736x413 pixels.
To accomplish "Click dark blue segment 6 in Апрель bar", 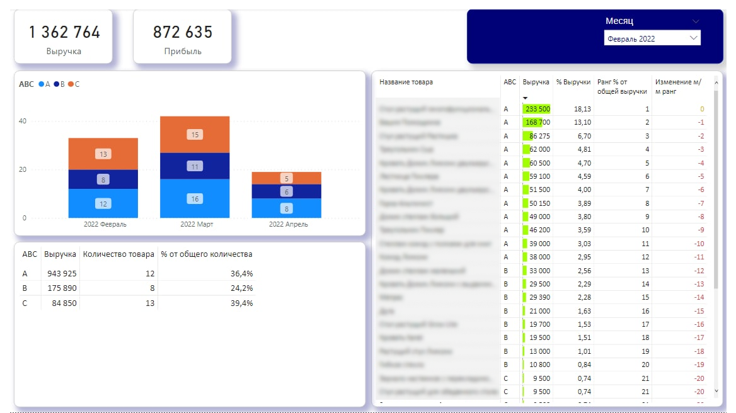I will pyautogui.click(x=286, y=191).
